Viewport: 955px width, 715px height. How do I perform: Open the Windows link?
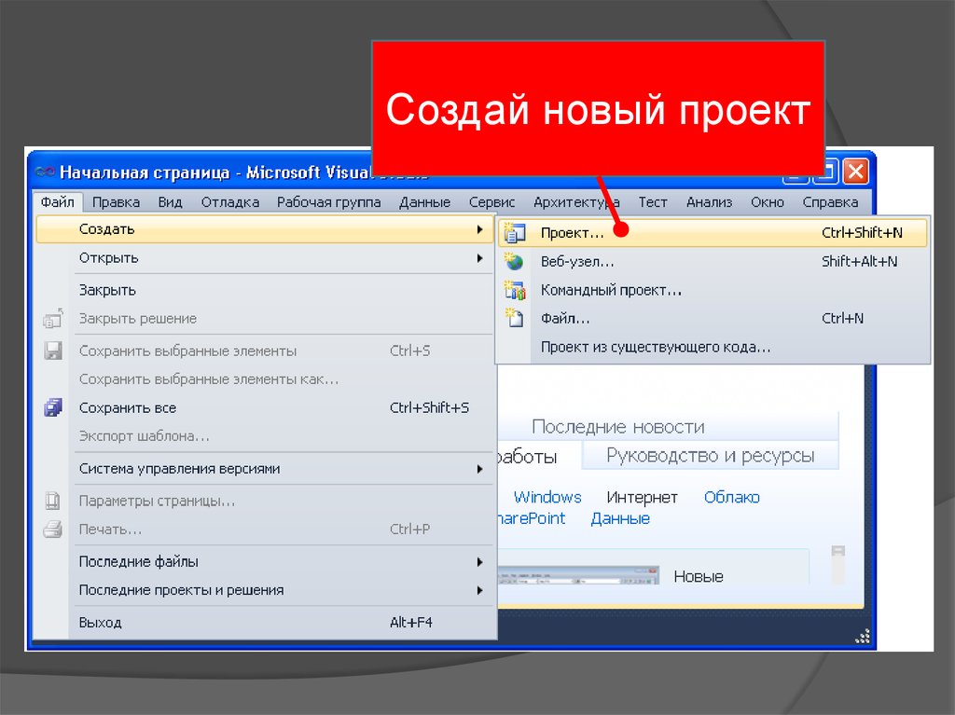pyautogui.click(x=547, y=498)
